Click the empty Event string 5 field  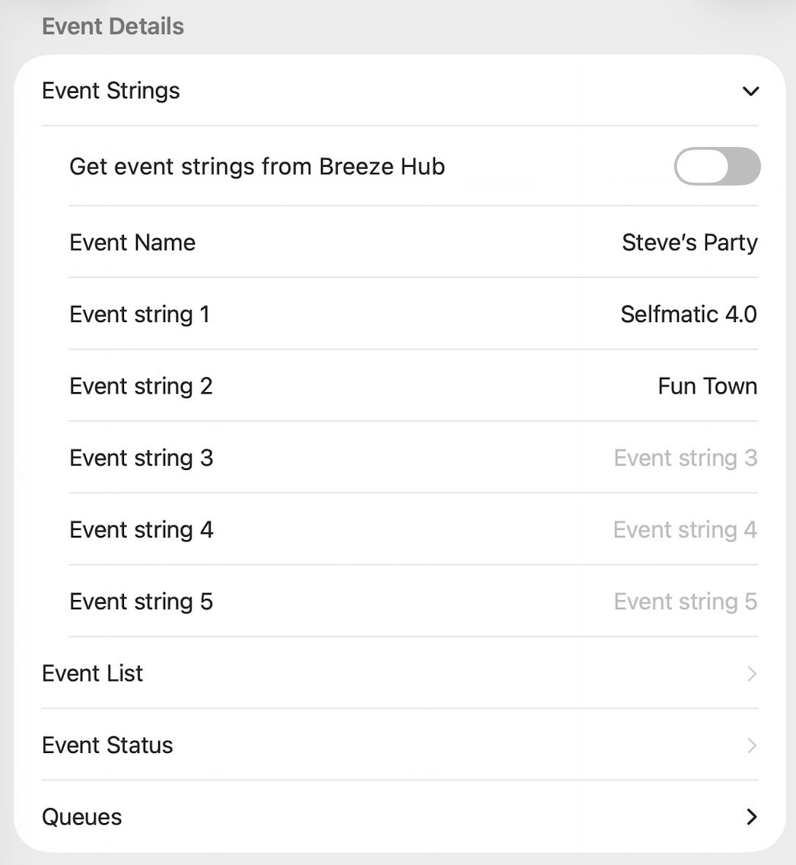click(685, 602)
